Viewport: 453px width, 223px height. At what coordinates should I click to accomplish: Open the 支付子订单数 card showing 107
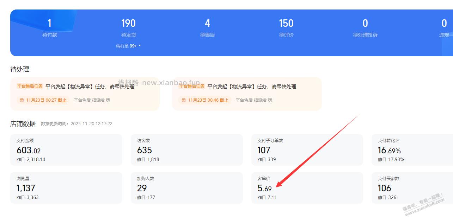coord(307,150)
